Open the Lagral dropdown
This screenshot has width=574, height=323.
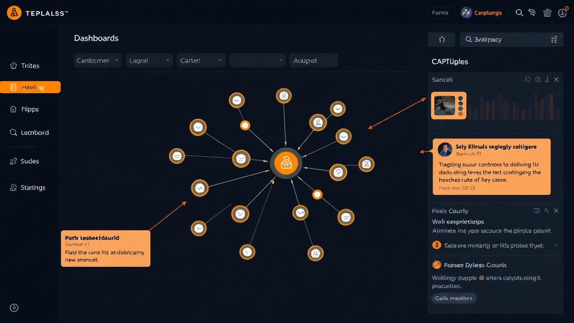pyautogui.click(x=149, y=60)
